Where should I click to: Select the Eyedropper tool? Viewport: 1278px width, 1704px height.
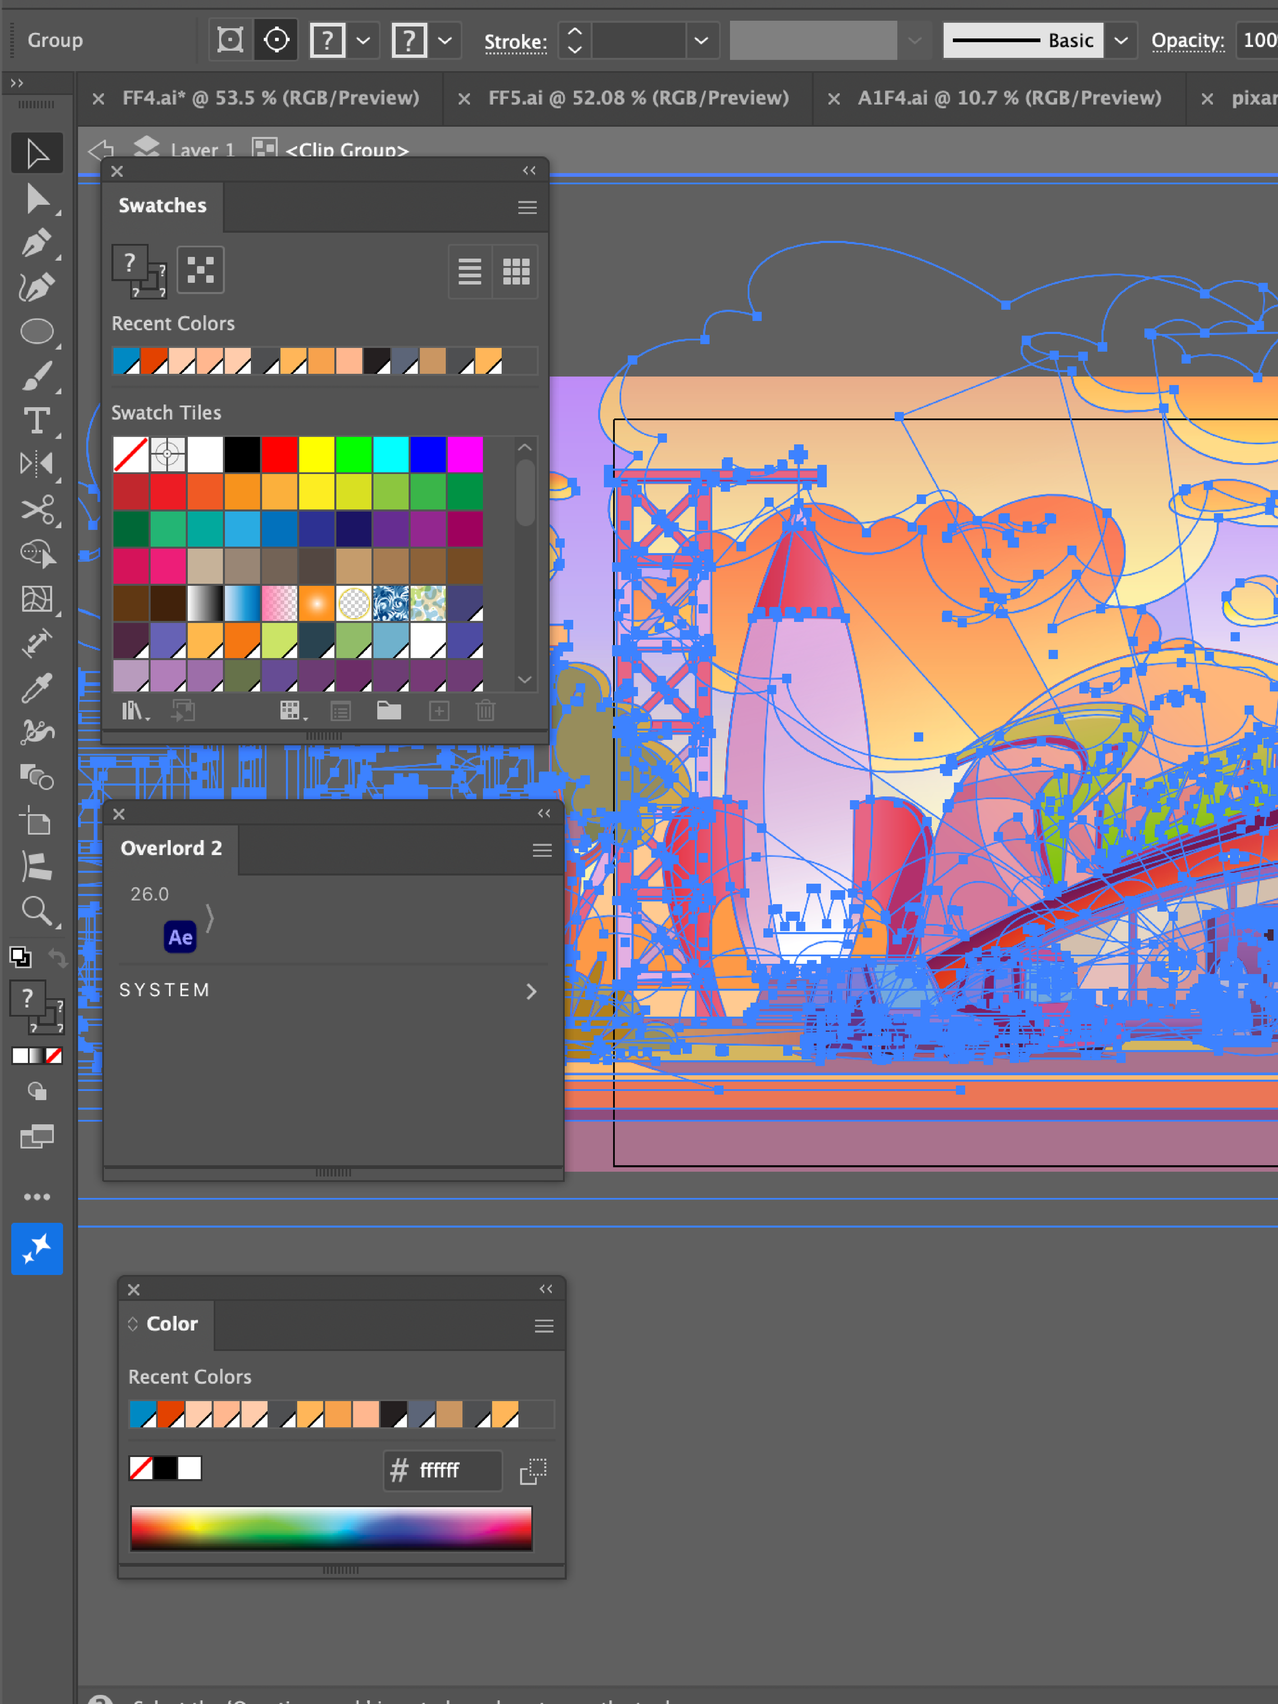pyautogui.click(x=36, y=688)
